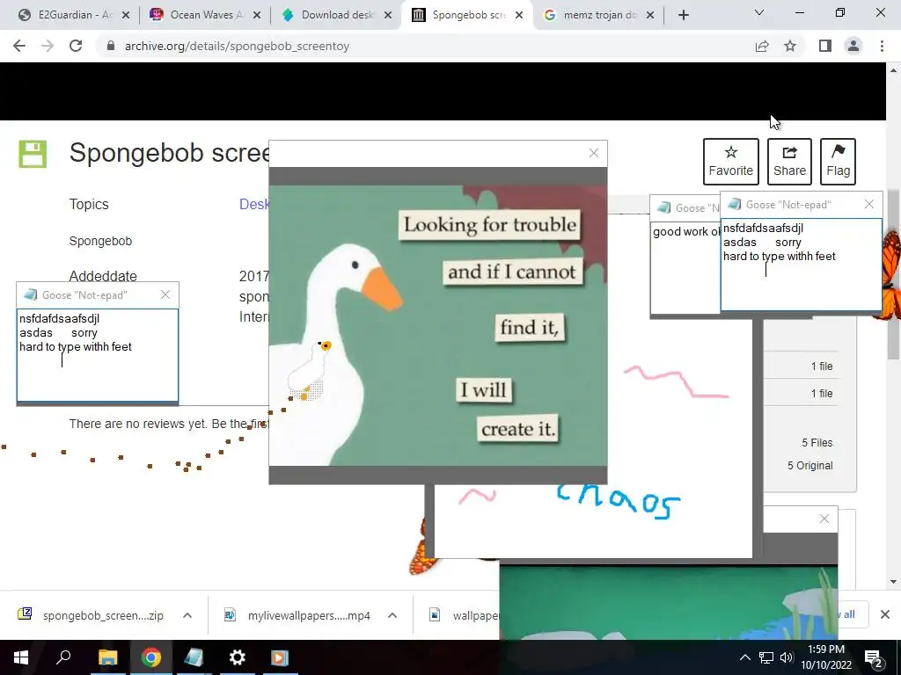The height and width of the screenshot is (675, 901).
Task: Bookmark this tab with the star icon
Action: pyautogui.click(x=790, y=46)
